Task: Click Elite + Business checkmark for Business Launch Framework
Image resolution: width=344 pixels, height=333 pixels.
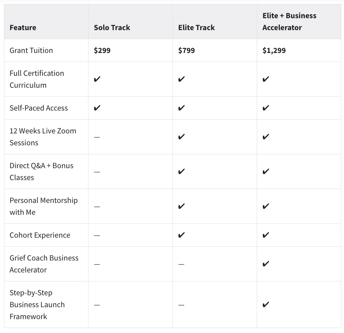Action: coord(265,305)
